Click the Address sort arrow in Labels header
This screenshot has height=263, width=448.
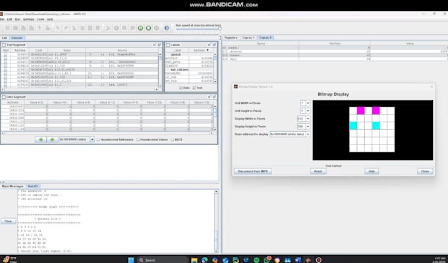click(x=208, y=50)
